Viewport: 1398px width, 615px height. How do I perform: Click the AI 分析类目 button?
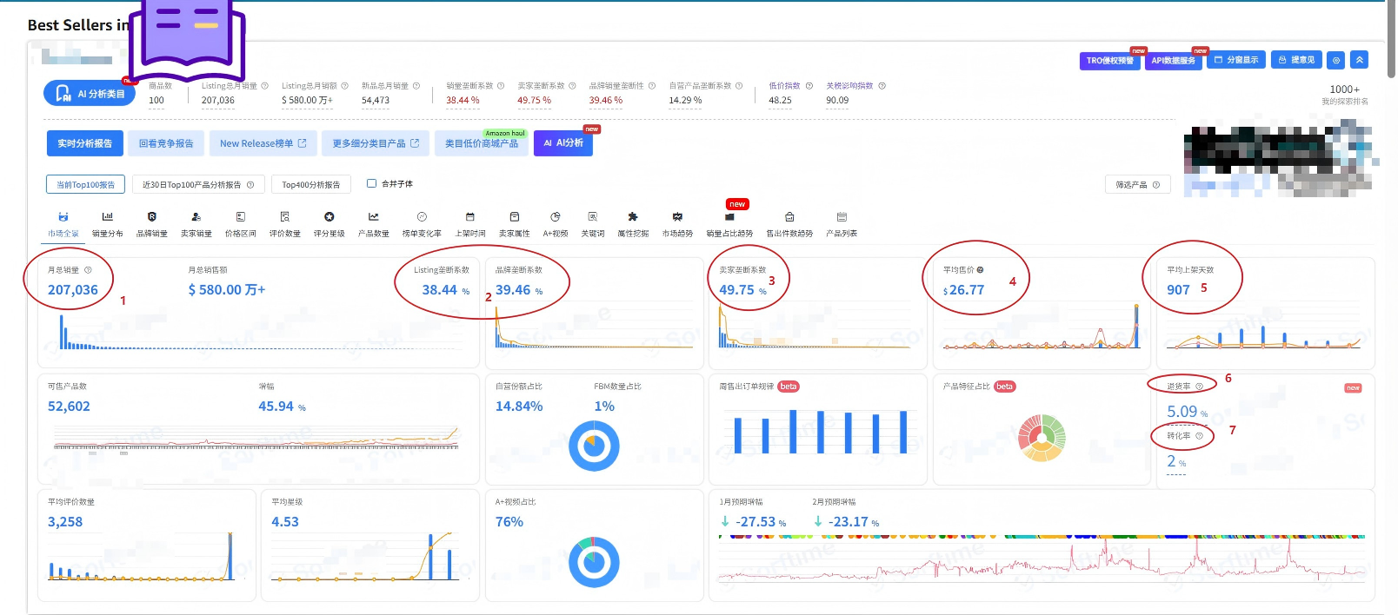coord(90,94)
